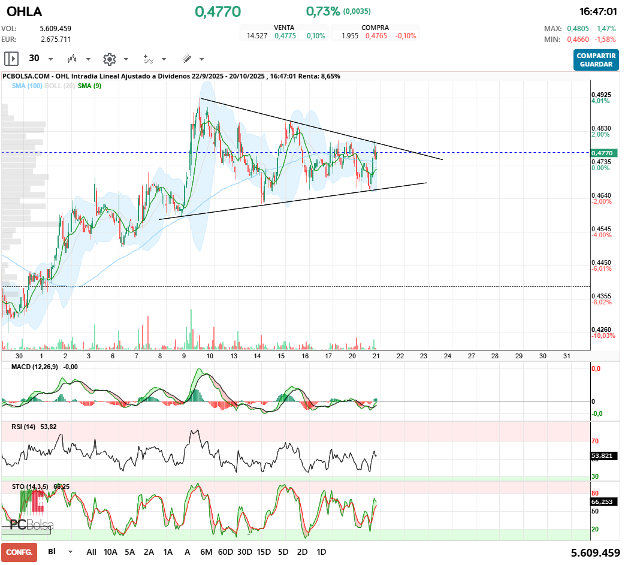628x565 pixels.
Task: Expand the 30 interval dropdown arrow
Action: pos(50,59)
